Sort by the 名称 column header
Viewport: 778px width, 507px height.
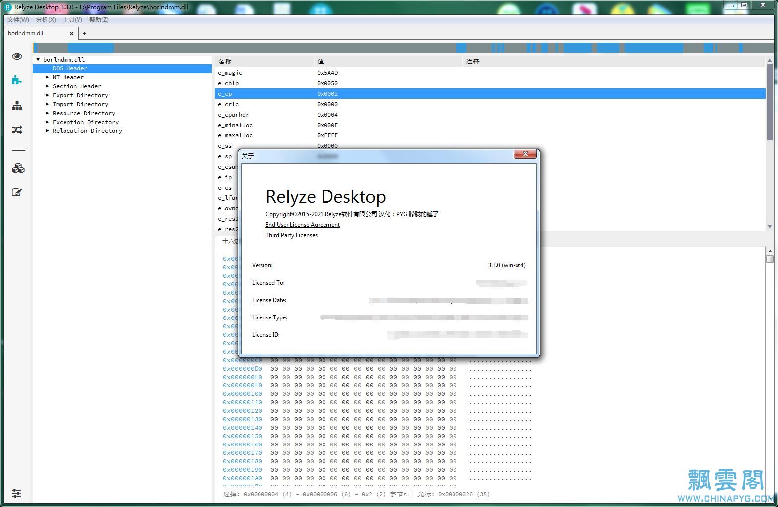click(x=264, y=62)
